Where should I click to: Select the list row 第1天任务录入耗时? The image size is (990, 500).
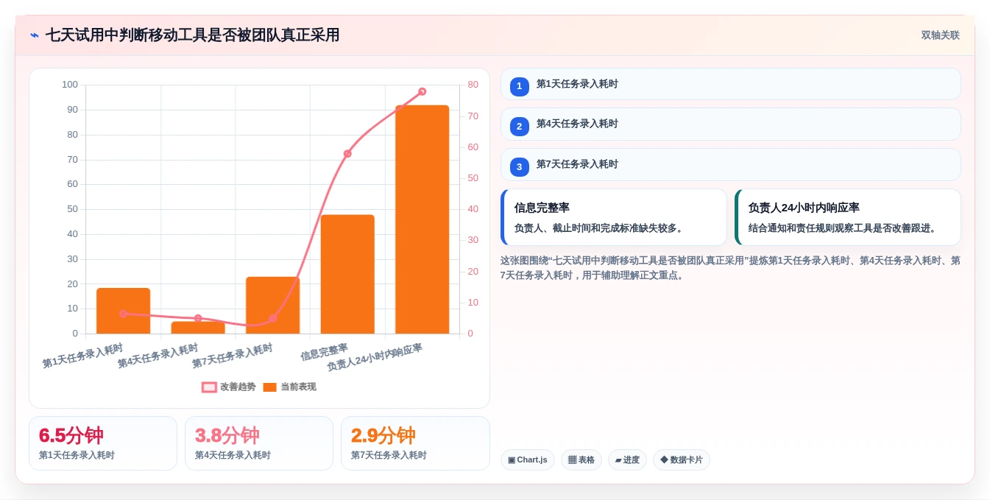click(730, 84)
